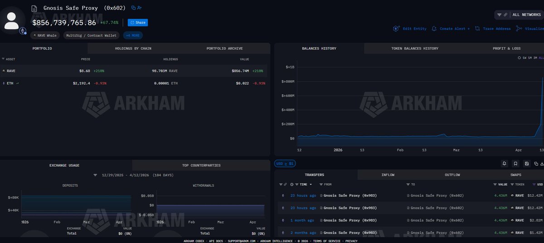Image resolution: width=544 pixels, height=243 pixels.
Task: Click the alert bell icon above the transfers table
Action: pos(505,163)
